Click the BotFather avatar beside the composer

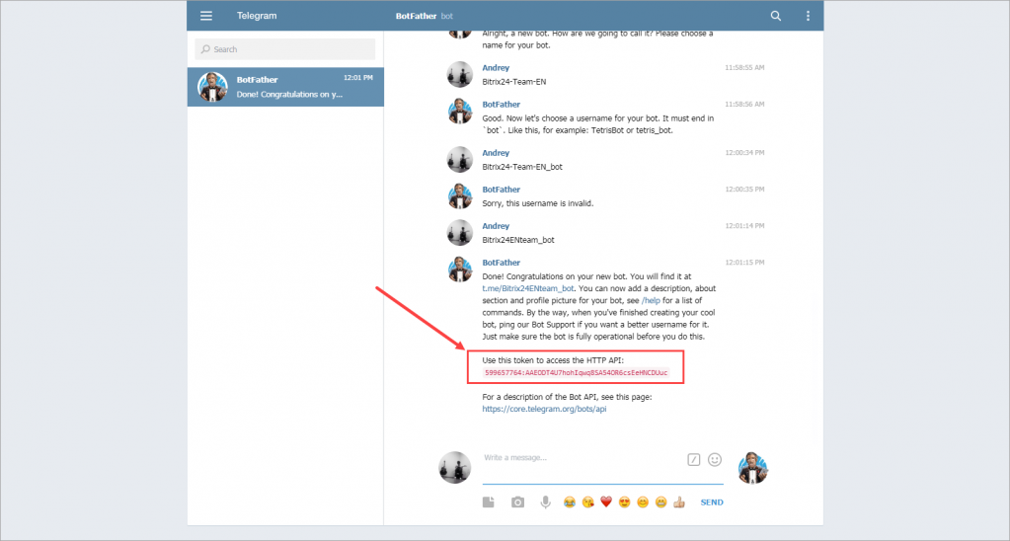(x=752, y=468)
